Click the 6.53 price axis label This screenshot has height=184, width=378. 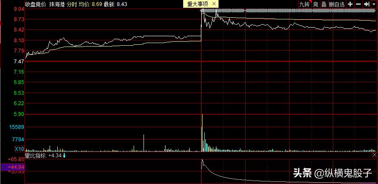point(19,93)
